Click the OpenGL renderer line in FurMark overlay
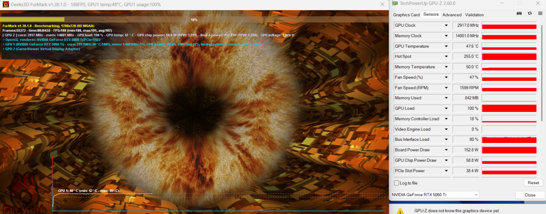Screen dimensions: 546x214 point(52,40)
